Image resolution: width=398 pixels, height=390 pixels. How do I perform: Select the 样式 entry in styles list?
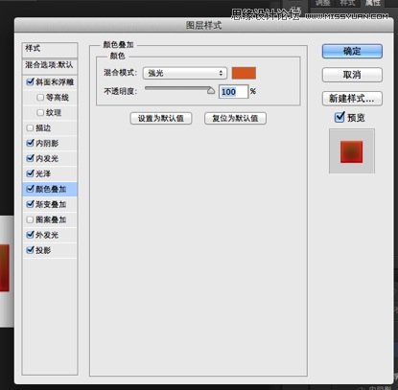tap(50, 50)
